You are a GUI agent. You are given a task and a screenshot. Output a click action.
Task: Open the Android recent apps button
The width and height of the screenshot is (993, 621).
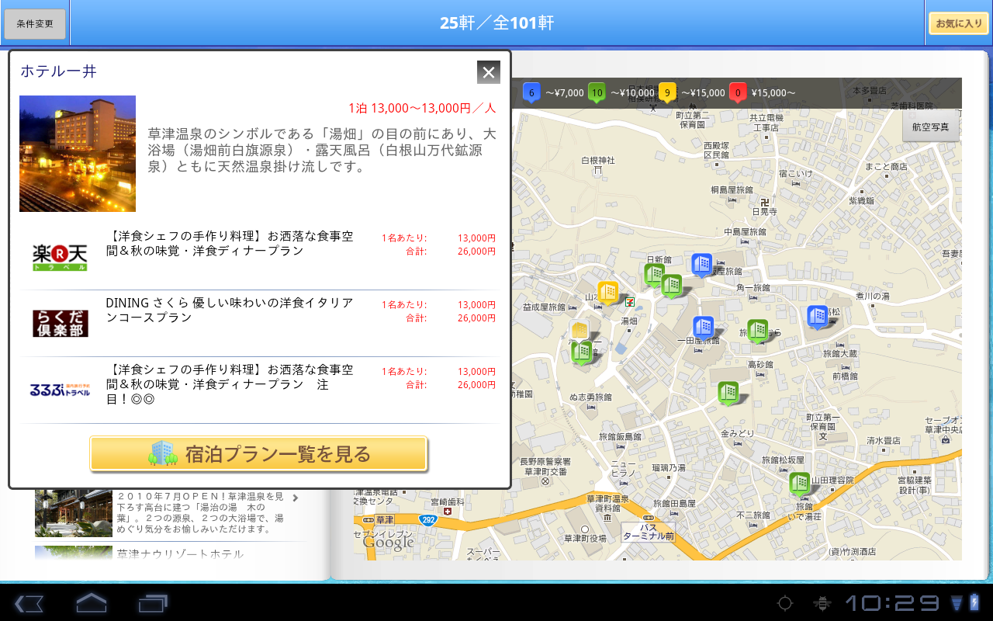click(153, 603)
